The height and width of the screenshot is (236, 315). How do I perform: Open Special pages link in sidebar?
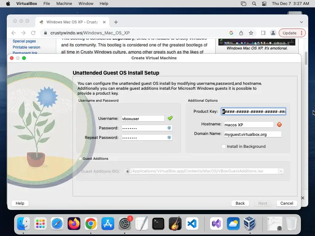point(24,41)
